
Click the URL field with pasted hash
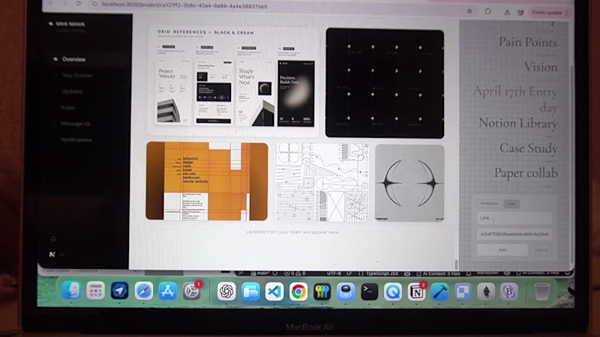click(x=514, y=234)
